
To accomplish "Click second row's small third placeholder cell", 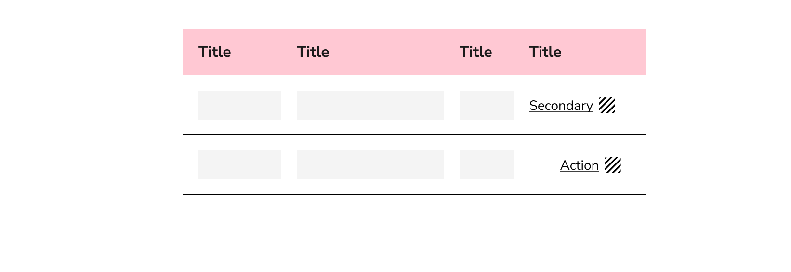I will 487,165.
